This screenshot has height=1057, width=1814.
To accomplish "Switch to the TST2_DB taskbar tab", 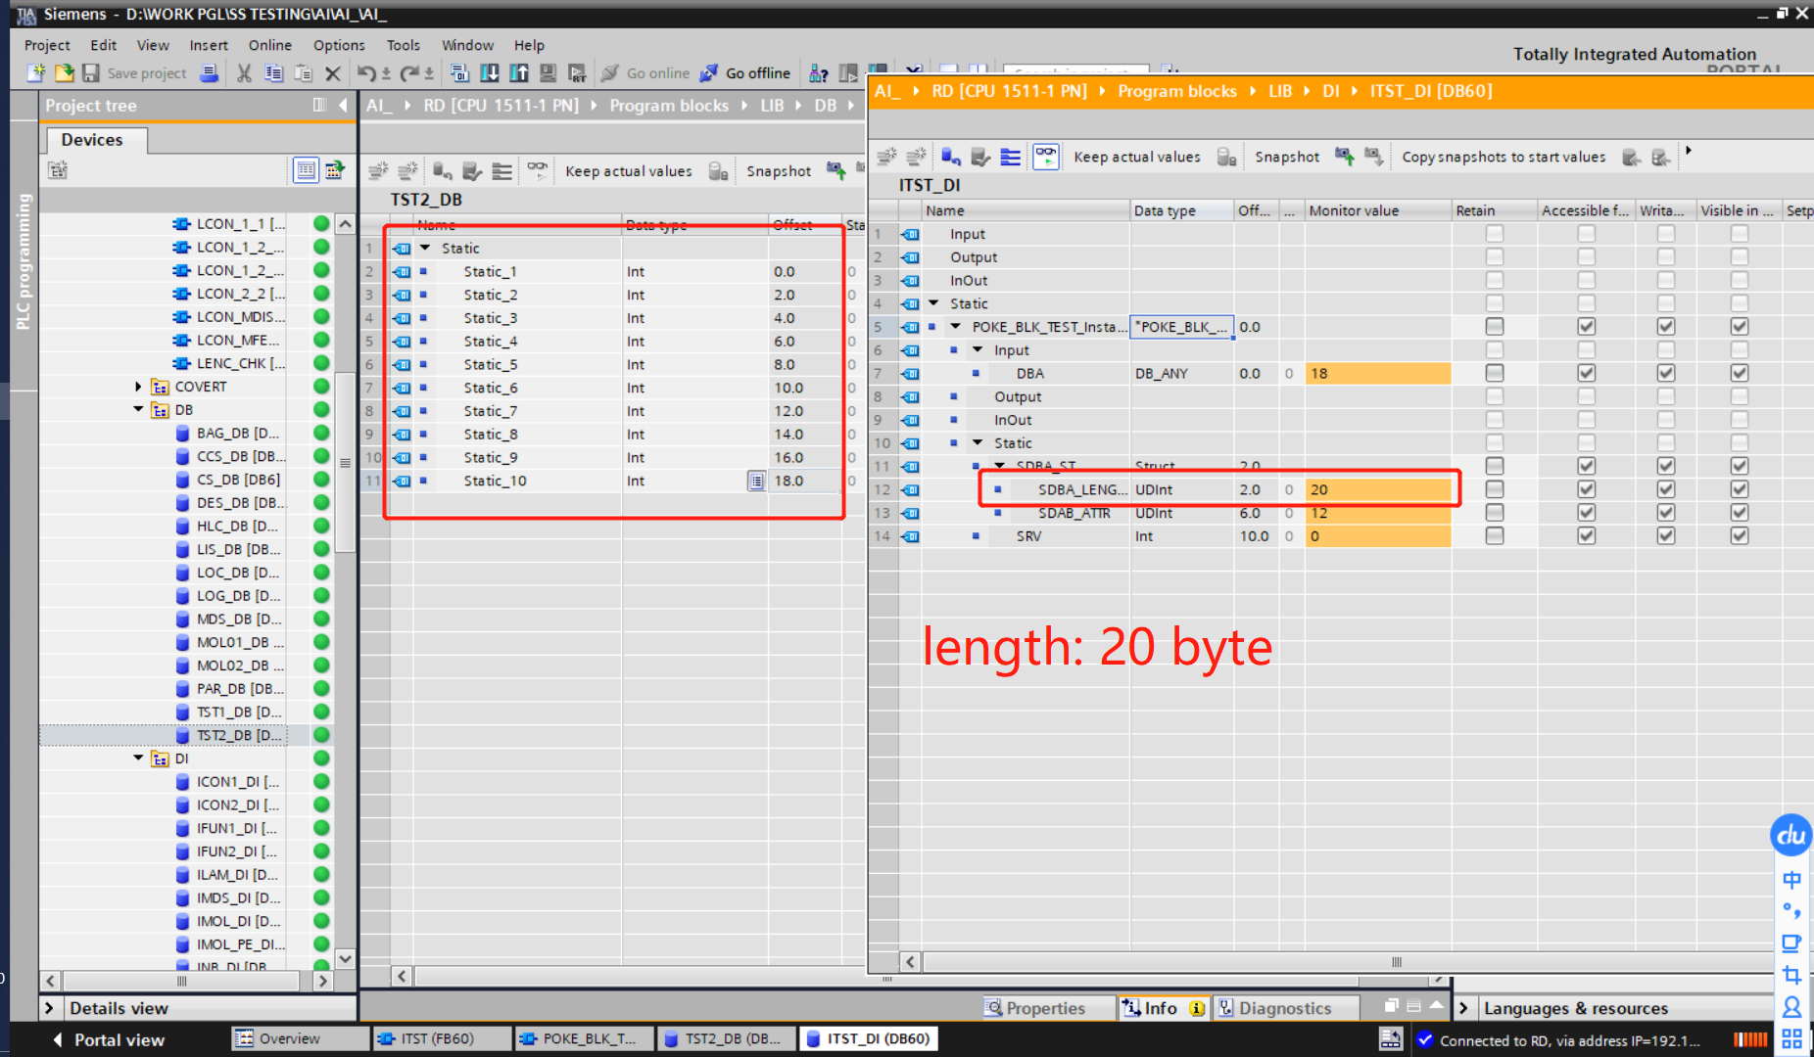I will tap(724, 1038).
